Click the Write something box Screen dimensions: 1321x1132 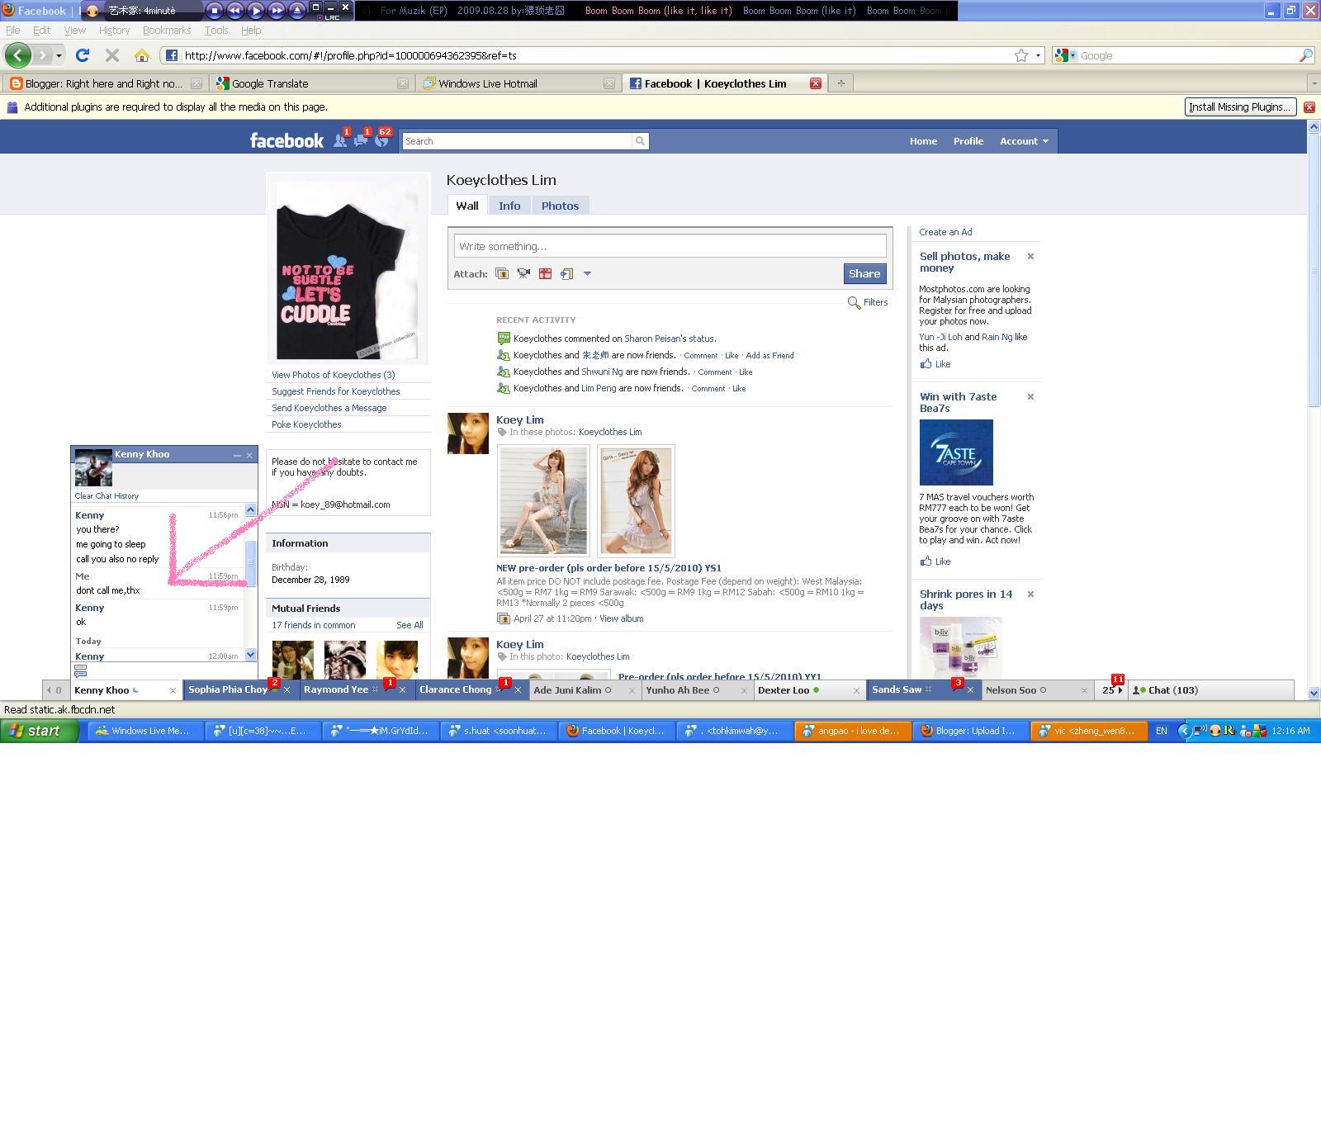[670, 246]
